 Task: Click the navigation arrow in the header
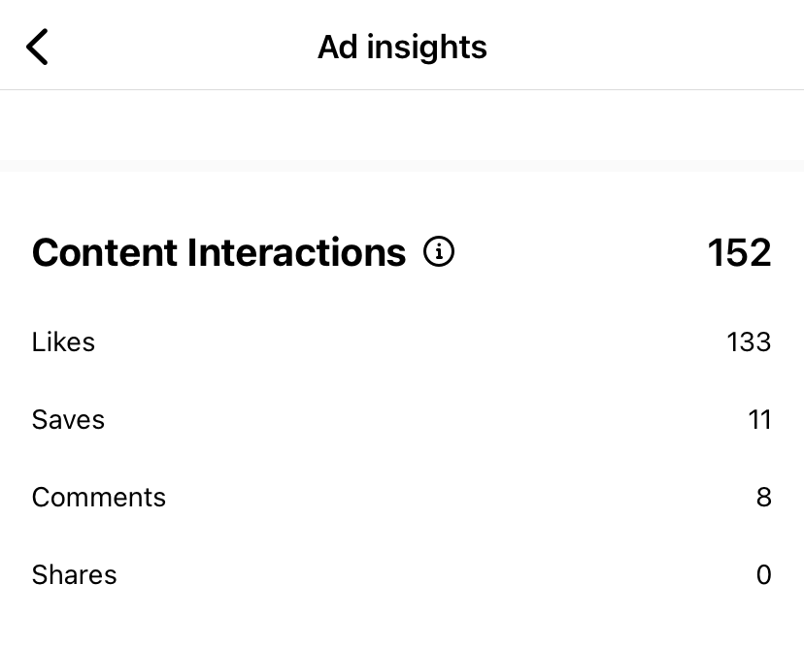point(37,46)
